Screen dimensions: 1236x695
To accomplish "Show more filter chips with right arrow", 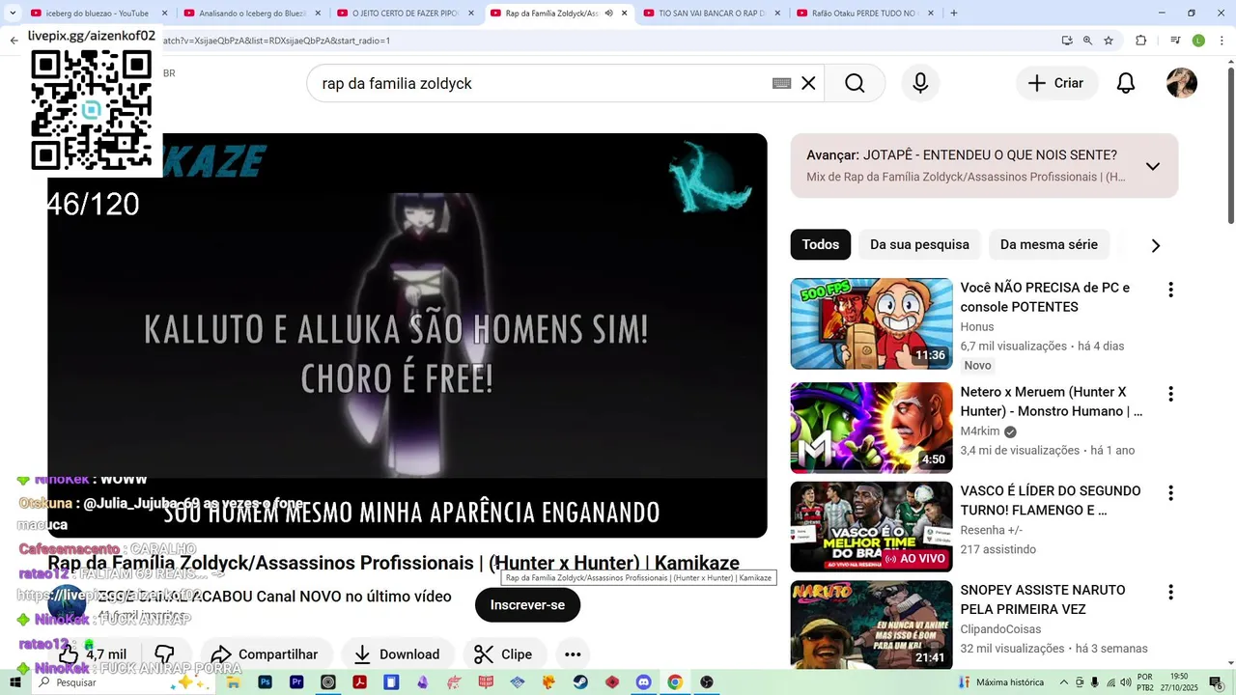I will (1155, 245).
